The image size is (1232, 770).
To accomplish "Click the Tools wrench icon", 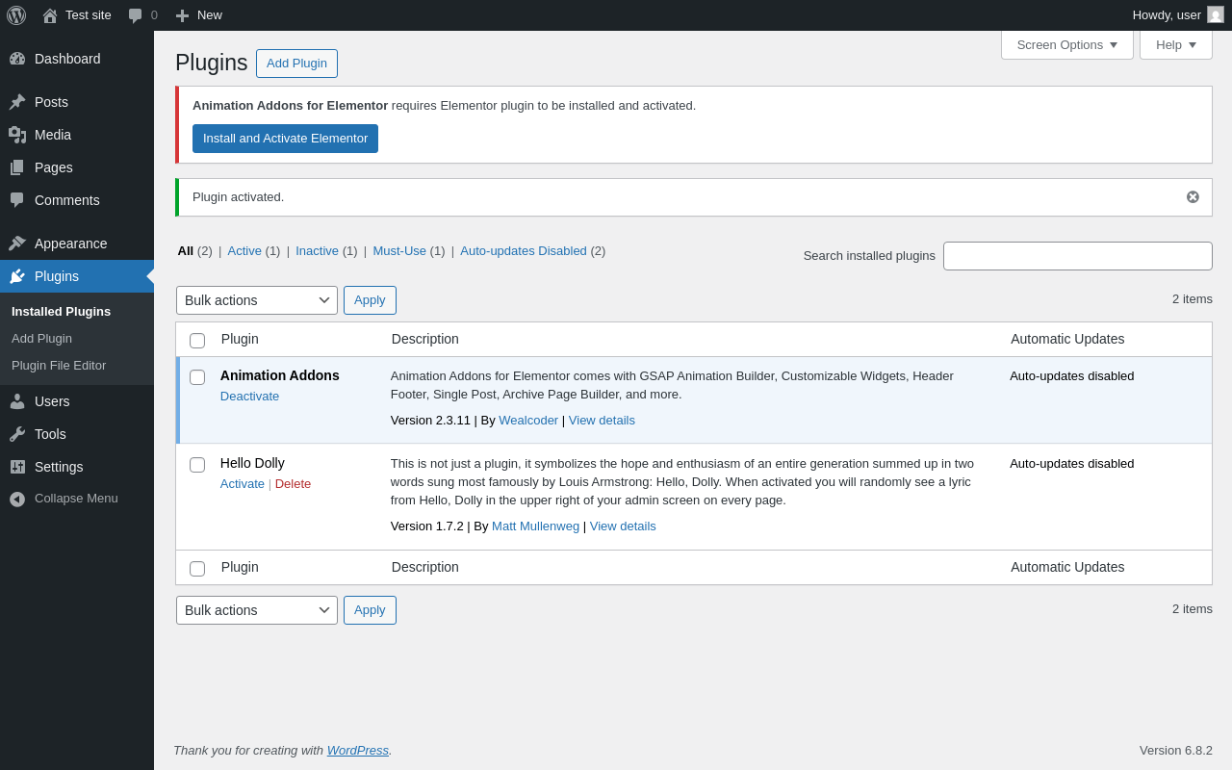I will click(x=17, y=434).
